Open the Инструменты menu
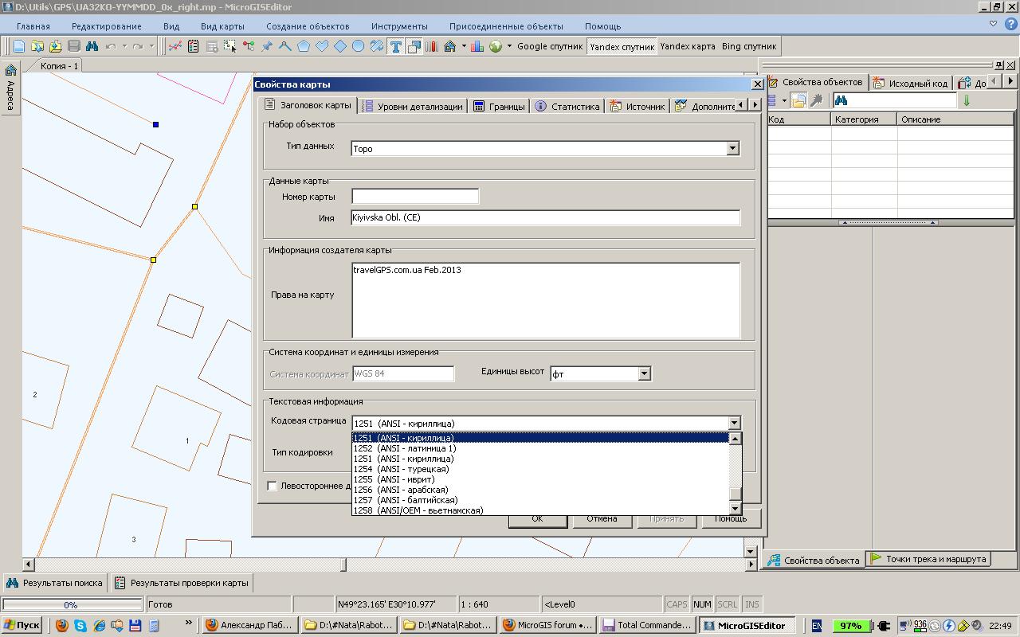The width and height of the screenshot is (1020, 637). [398, 26]
